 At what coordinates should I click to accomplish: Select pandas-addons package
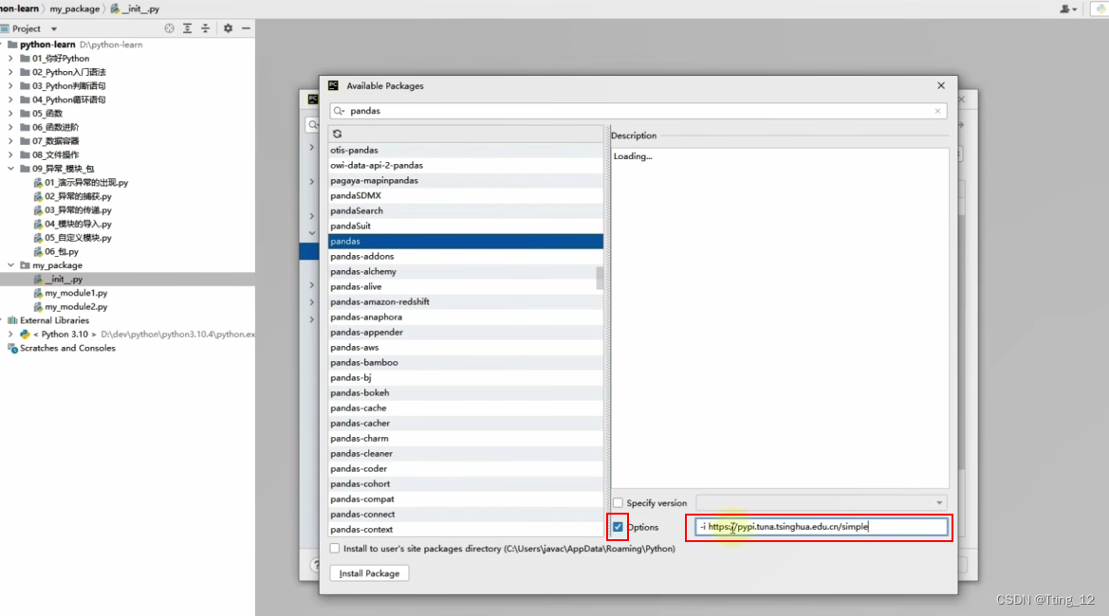click(466, 257)
